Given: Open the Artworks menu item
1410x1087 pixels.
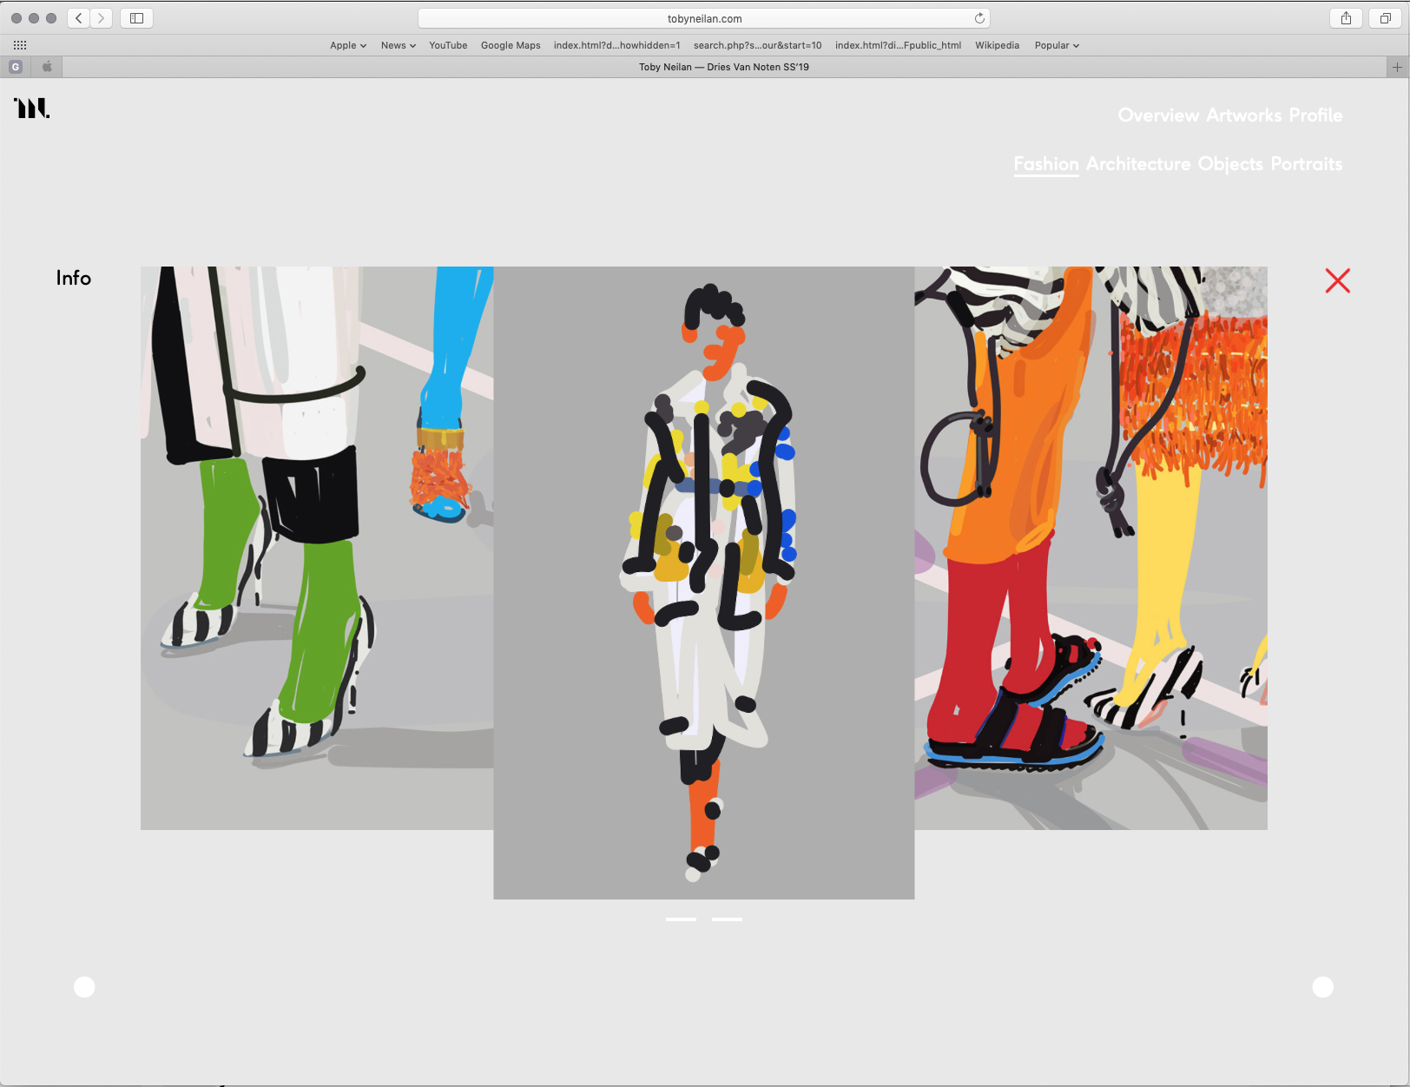Looking at the screenshot, I should pyautogui.click(x=1243, y=115).
